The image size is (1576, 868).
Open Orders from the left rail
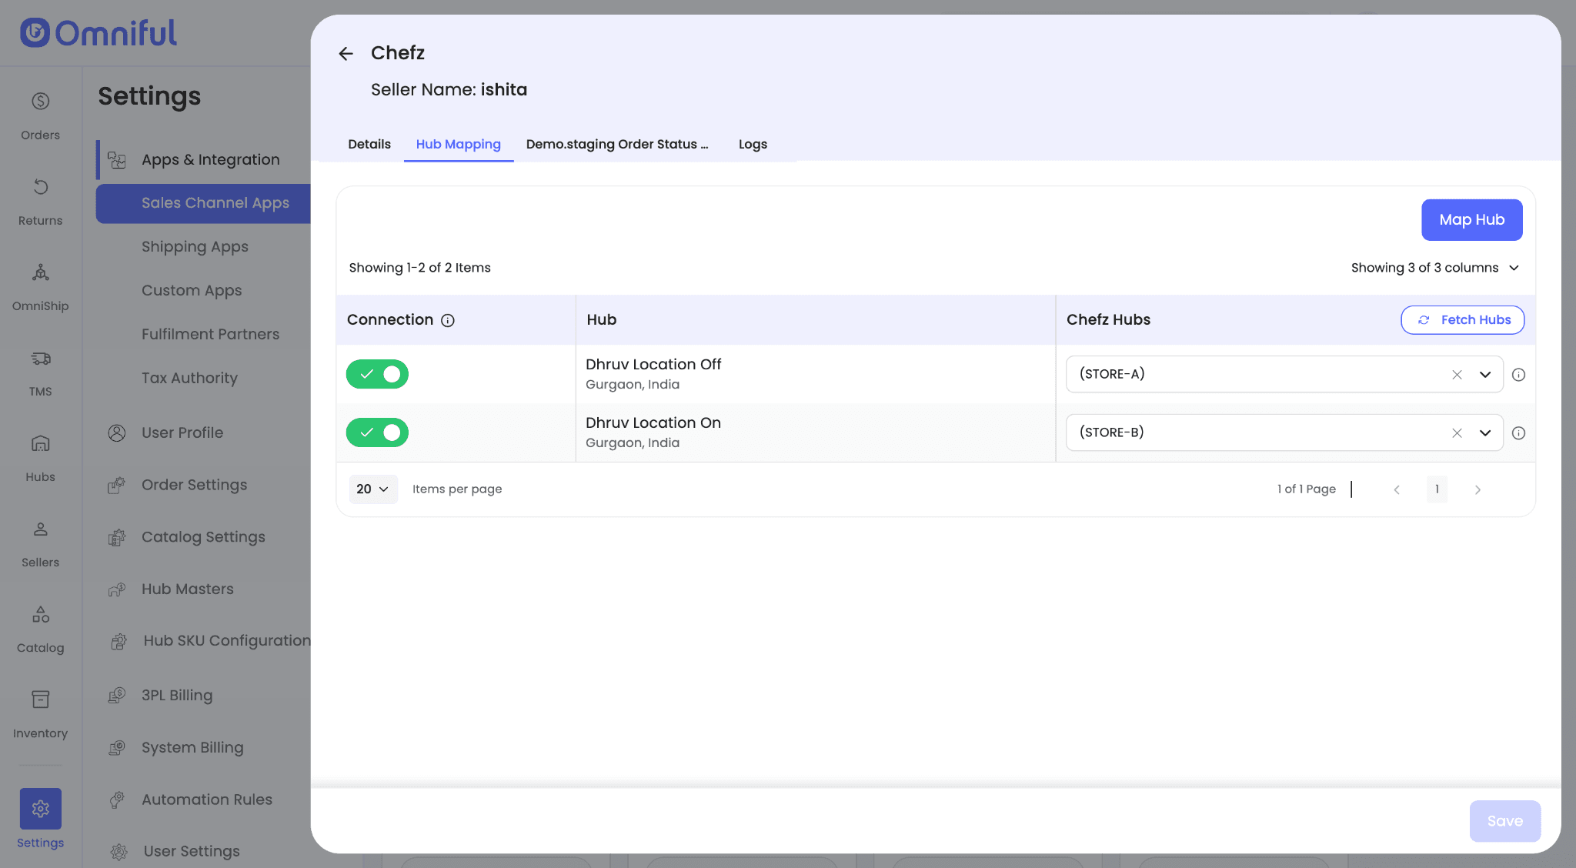40,116
